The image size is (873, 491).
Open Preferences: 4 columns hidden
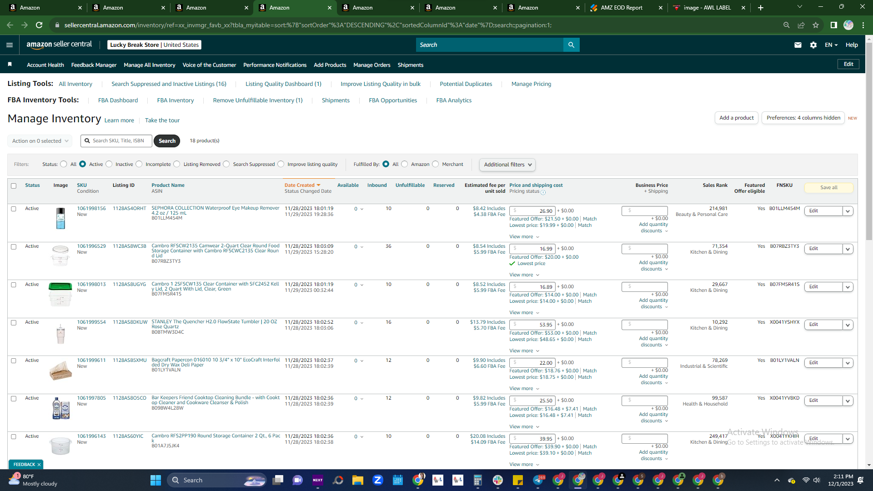coord(803,118)
